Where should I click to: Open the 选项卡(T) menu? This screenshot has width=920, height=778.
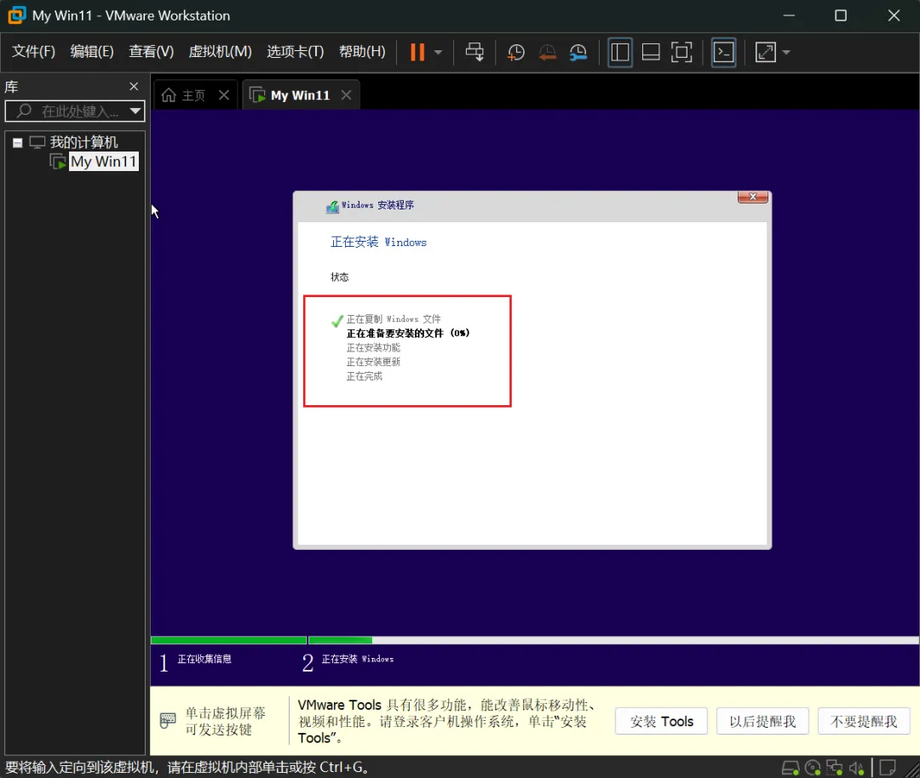point(295,52)
